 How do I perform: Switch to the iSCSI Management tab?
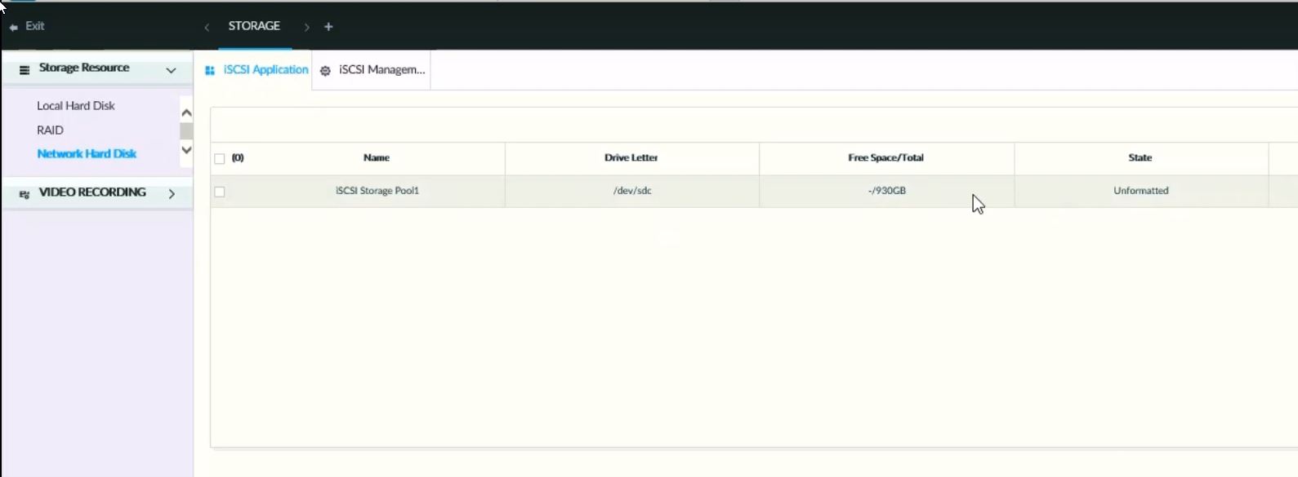coord(372,70)
